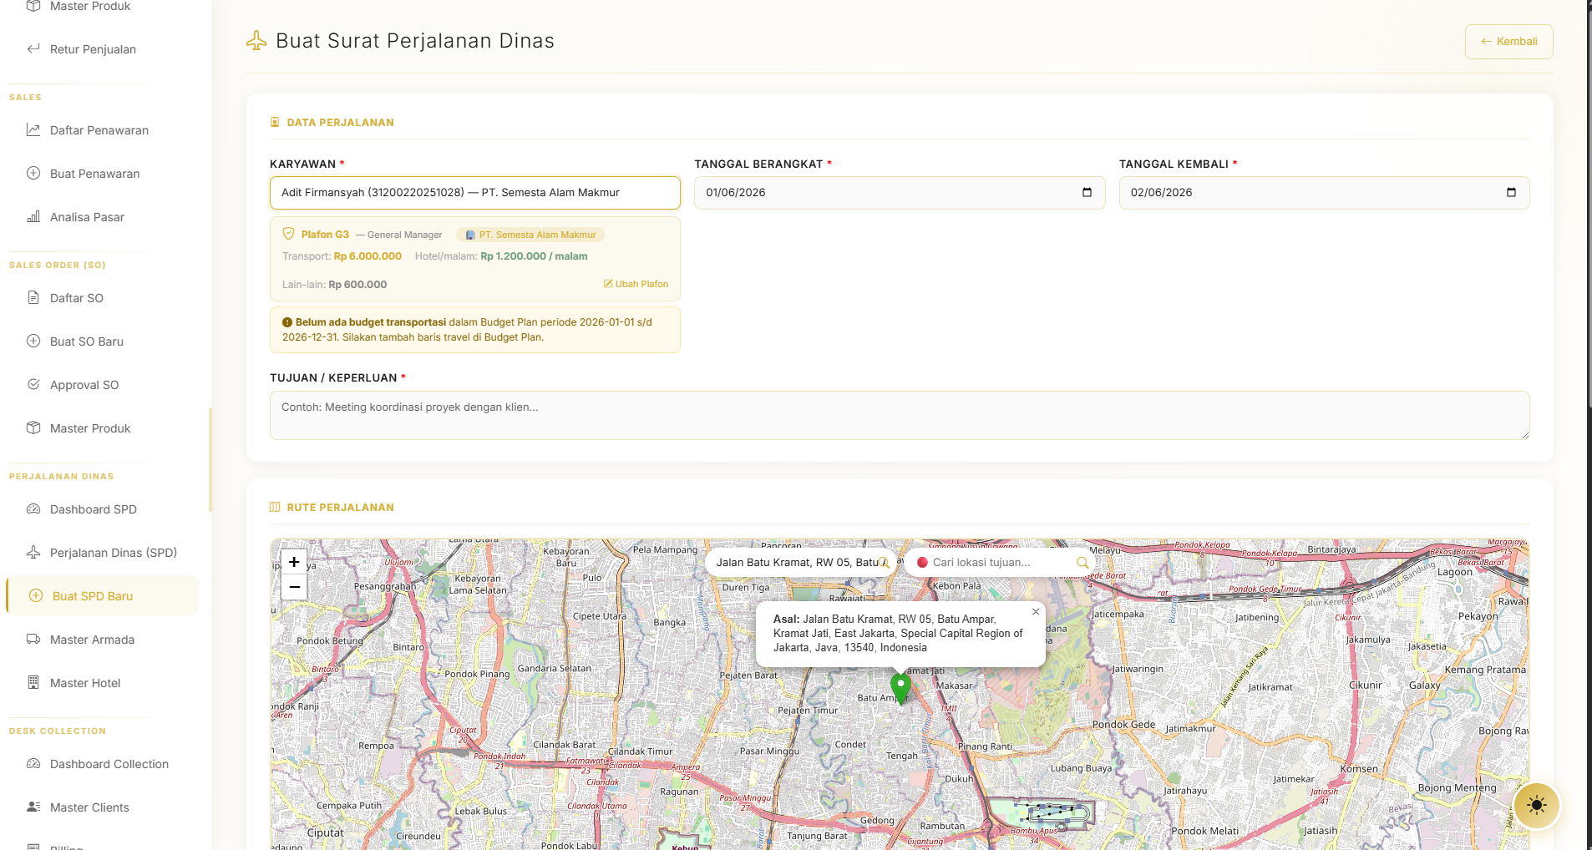Viewport: 1592px width, 850px height.
Task: Click the budget warning alert icon
Action: (x=287, y=322)
